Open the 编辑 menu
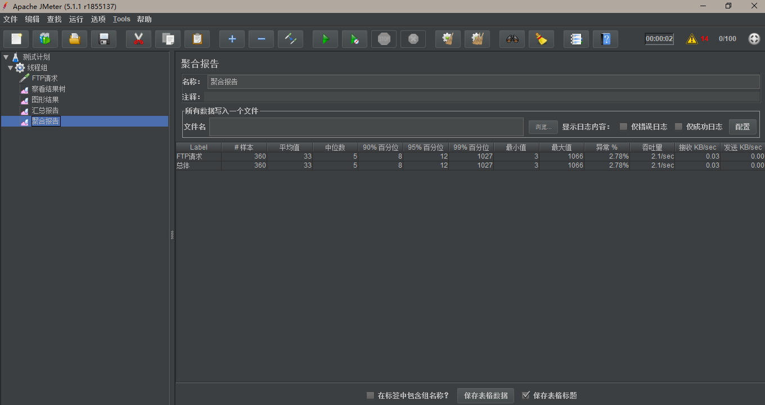Viewport: 765px width, 405px height. pos(32,19)
